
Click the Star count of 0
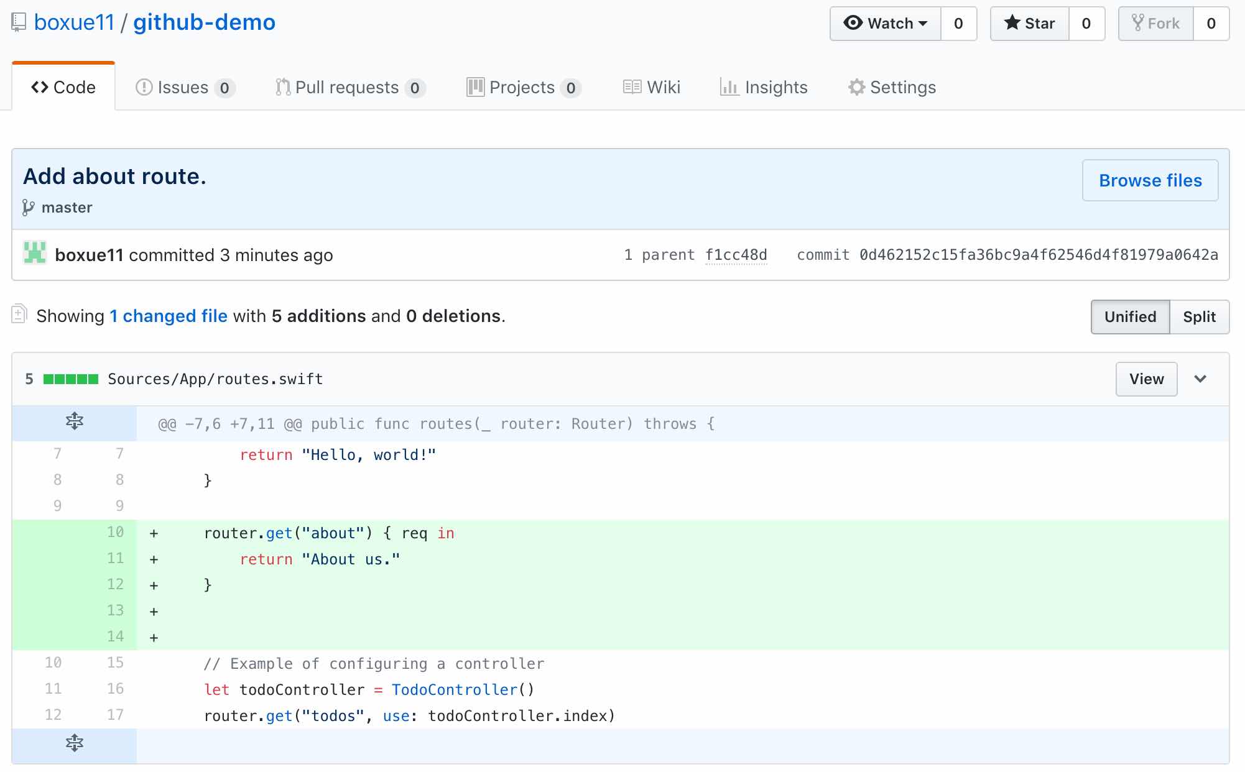(x=1086, y=24)
